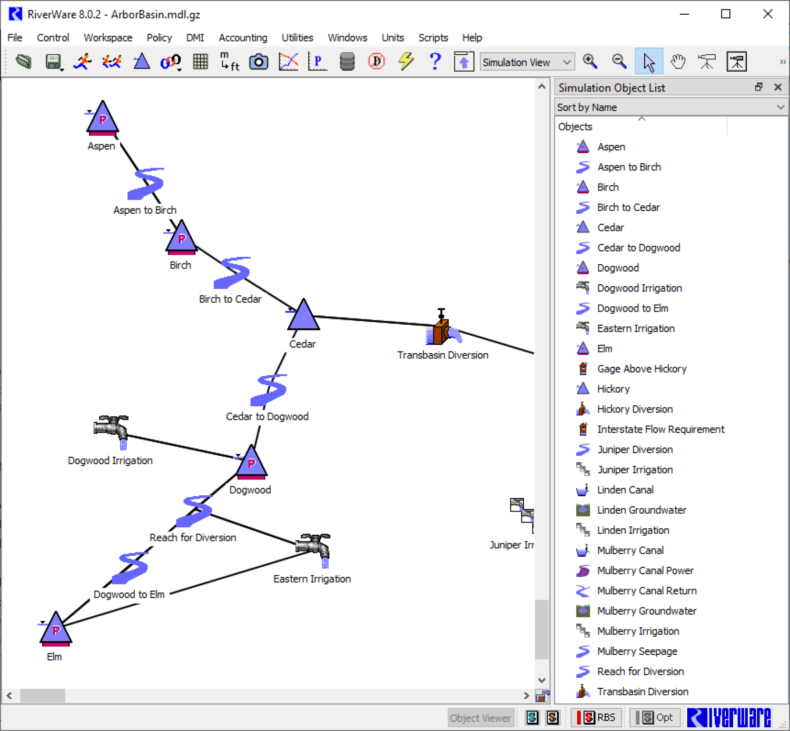Select the hand pan tool
This screenshot has height=731, width=790.
click(678, 62)
